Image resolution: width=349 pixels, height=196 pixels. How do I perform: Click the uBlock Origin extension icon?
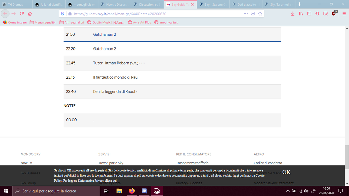[x=334, y=13]
